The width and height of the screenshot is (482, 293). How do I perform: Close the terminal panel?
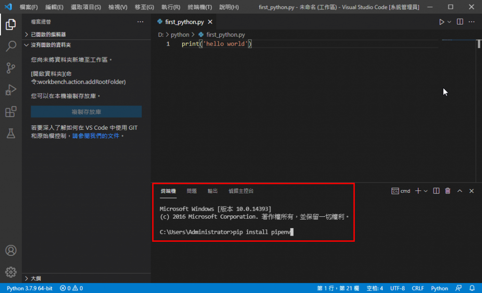(x=472, y=191)
